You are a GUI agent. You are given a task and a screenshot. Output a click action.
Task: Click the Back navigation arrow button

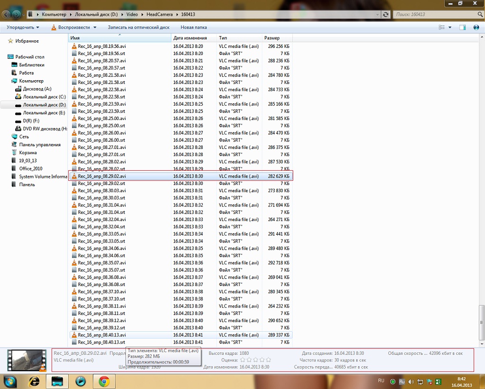point(6,14)
